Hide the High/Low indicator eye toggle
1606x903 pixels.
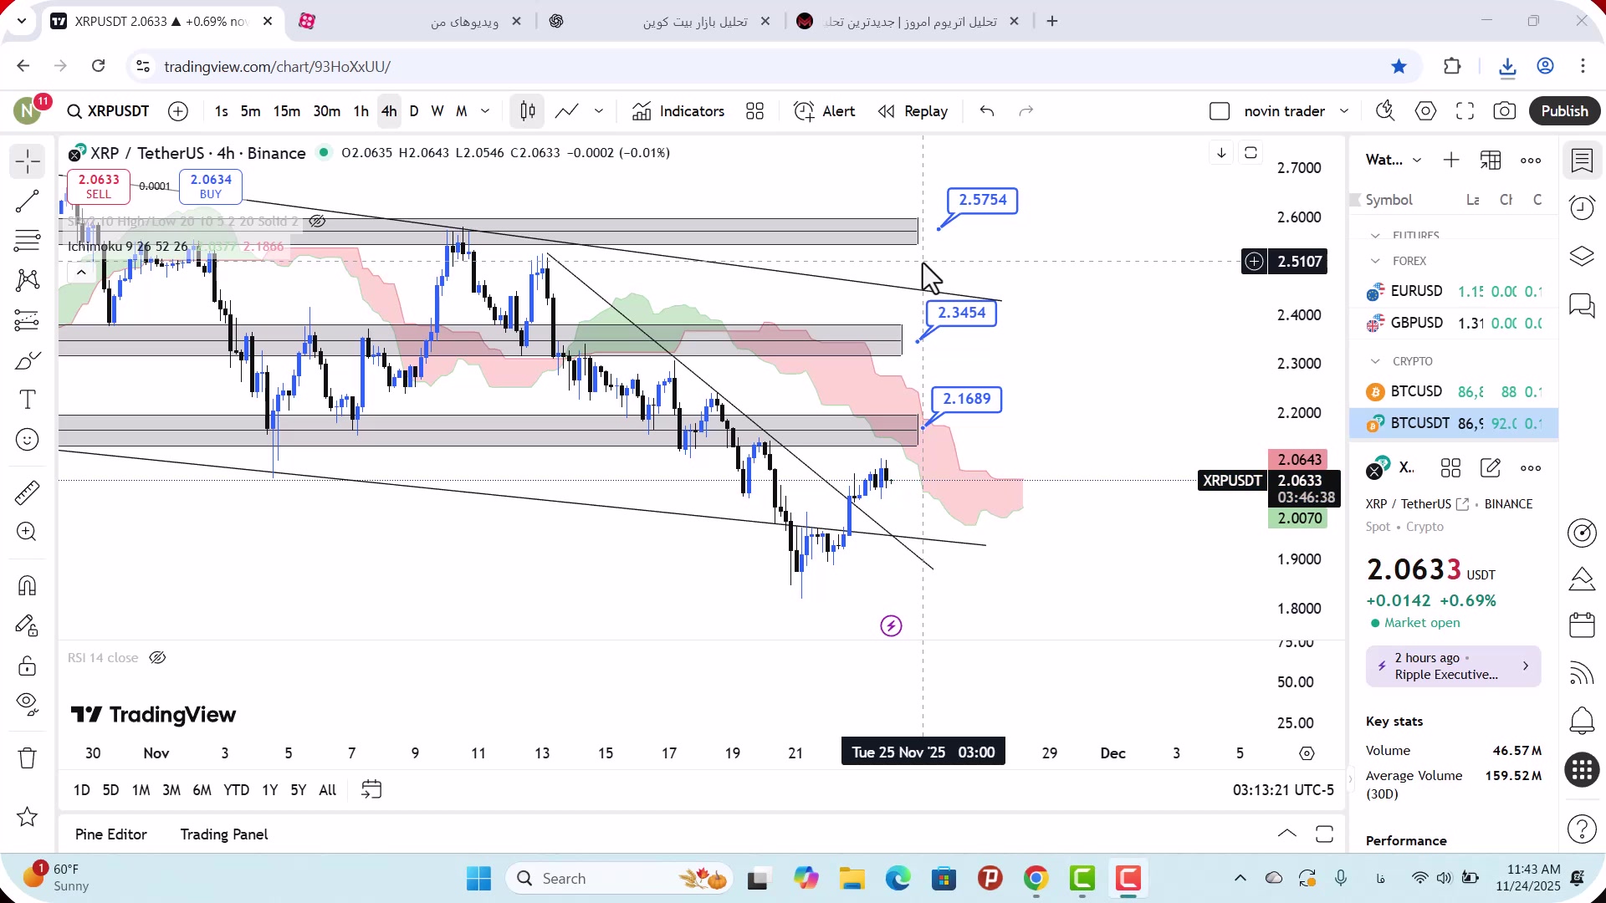(x=317, y=222)
